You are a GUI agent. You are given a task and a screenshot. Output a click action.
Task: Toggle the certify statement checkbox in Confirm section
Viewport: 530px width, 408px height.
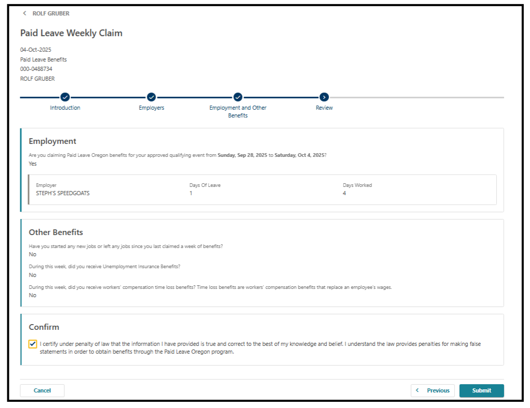pyautogui.click(x=33, y=343)
